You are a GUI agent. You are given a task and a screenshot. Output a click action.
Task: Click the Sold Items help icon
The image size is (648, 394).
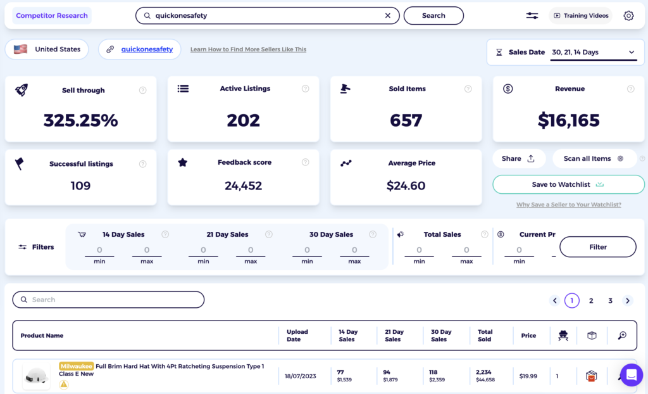pyautogui.click(x=468, y=89)
